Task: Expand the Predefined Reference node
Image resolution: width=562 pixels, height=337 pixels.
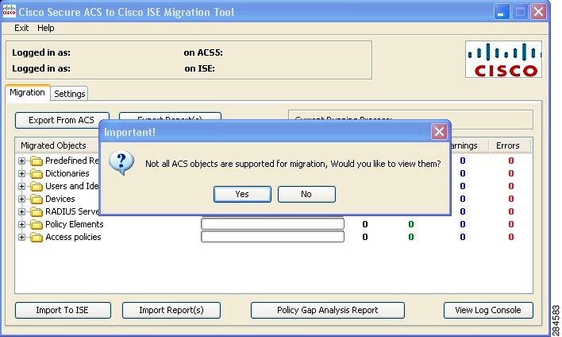Action: [x=22, y=161]
